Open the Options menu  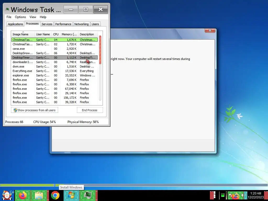pos(20,17)
